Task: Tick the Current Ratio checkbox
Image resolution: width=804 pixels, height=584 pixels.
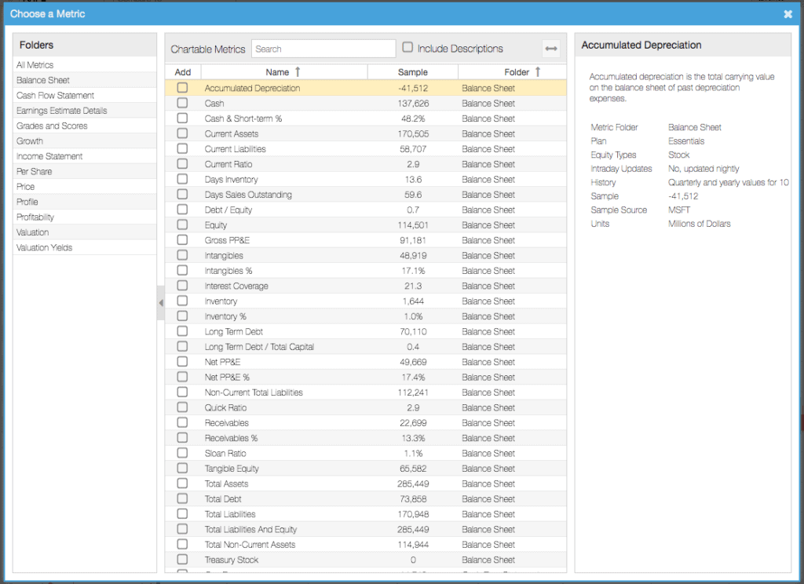Action: click(x=182, y=163)
